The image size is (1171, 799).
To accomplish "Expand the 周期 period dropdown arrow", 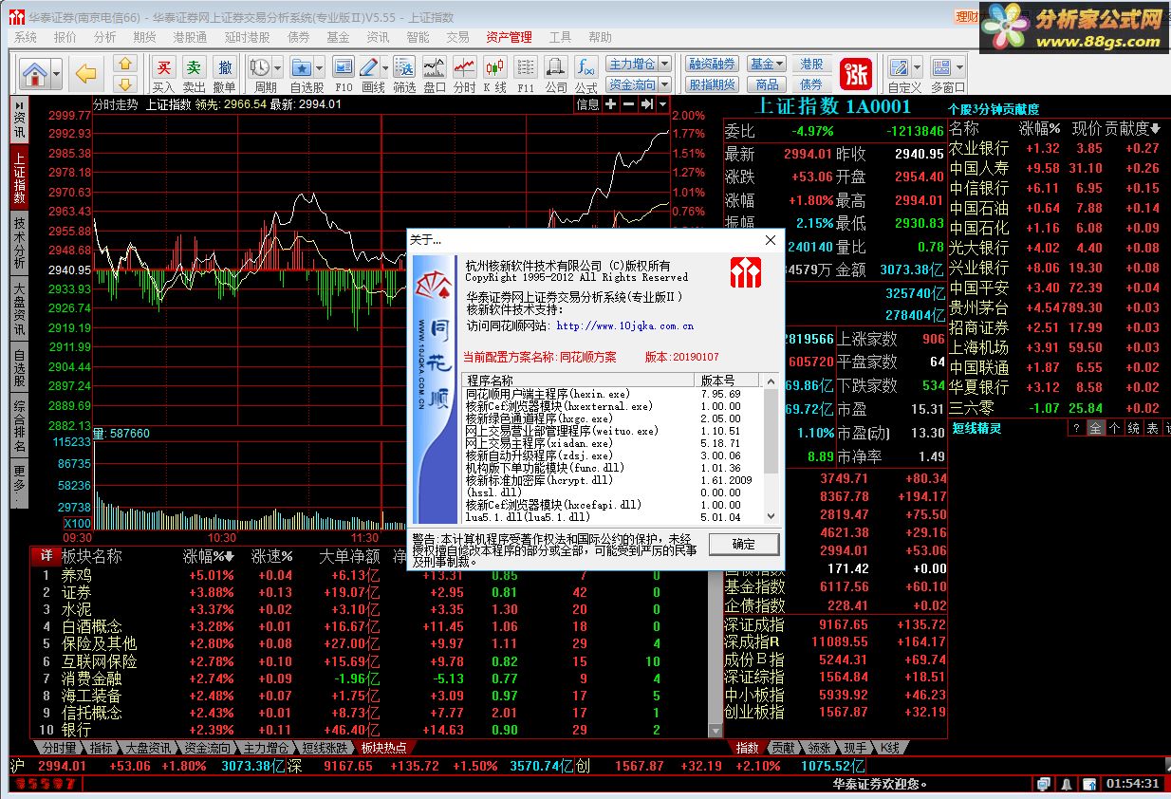I will [x=278, y=68].
